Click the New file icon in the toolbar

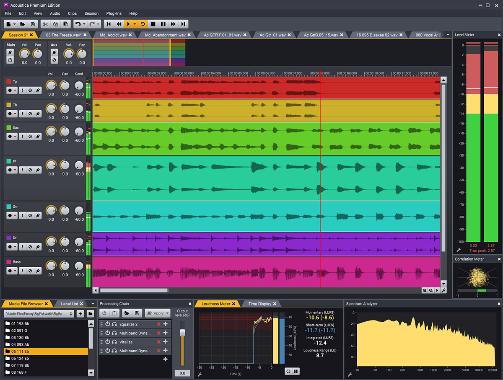tap(8, 24)
